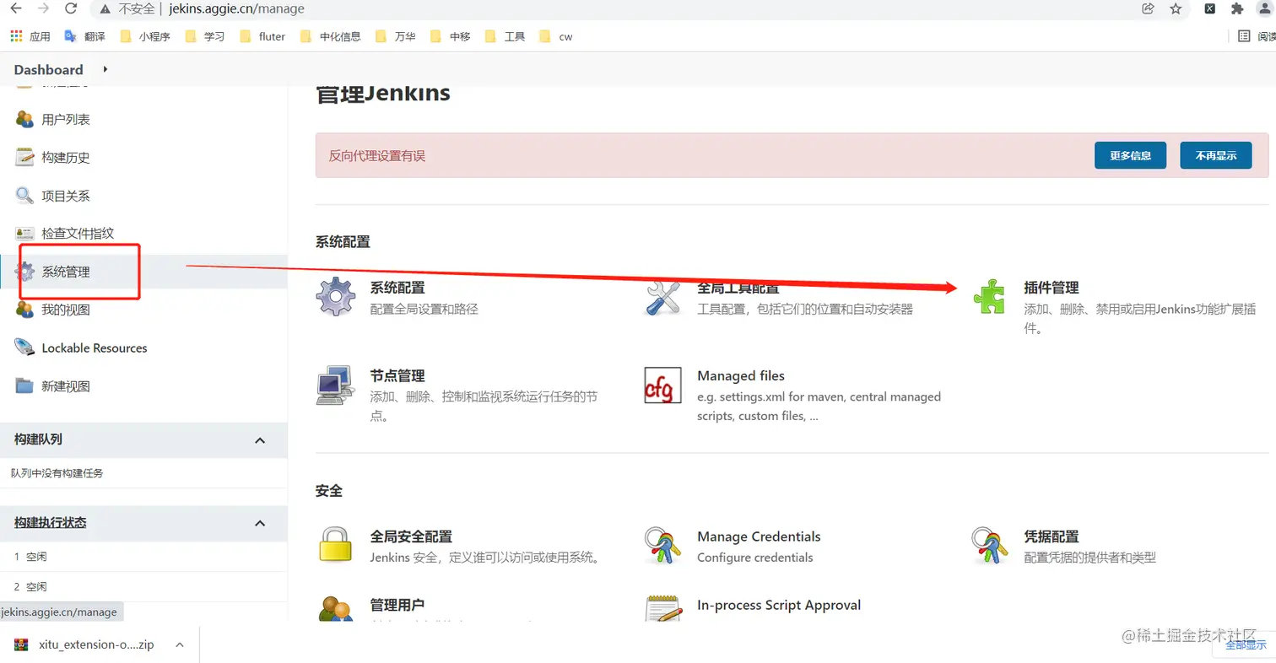Open the Manage Credentials link
1276x663 pixels.
pos(759,536)
